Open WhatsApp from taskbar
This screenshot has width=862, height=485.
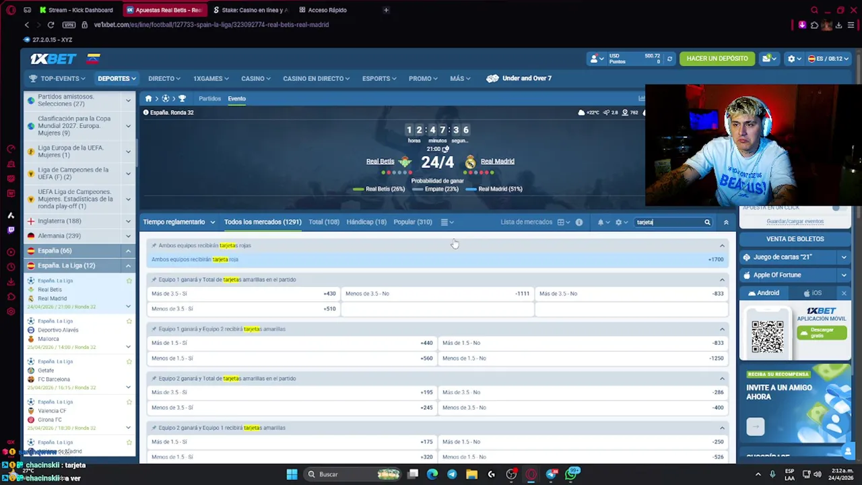[x=571, y=474]
